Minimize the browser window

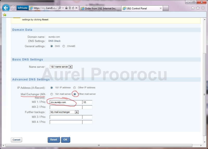[188, 2]
